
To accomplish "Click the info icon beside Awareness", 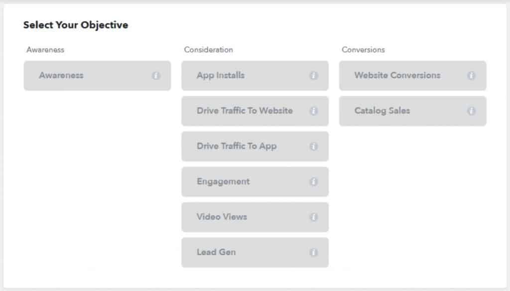I will click(x=156, y=76).
